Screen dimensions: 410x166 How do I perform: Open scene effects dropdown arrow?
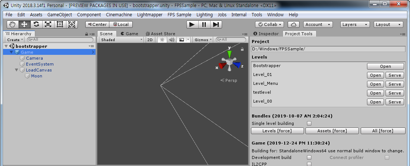(x=188, y=40)
